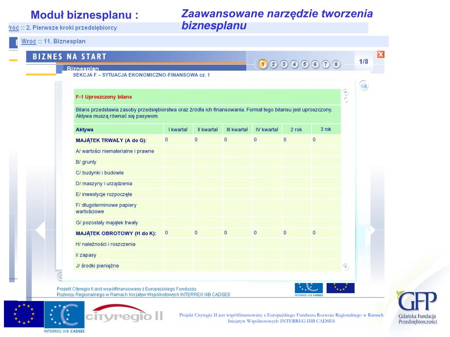
Task: Click the Wróć link beside 11. Biznesplan
Action: click(29, 41)
